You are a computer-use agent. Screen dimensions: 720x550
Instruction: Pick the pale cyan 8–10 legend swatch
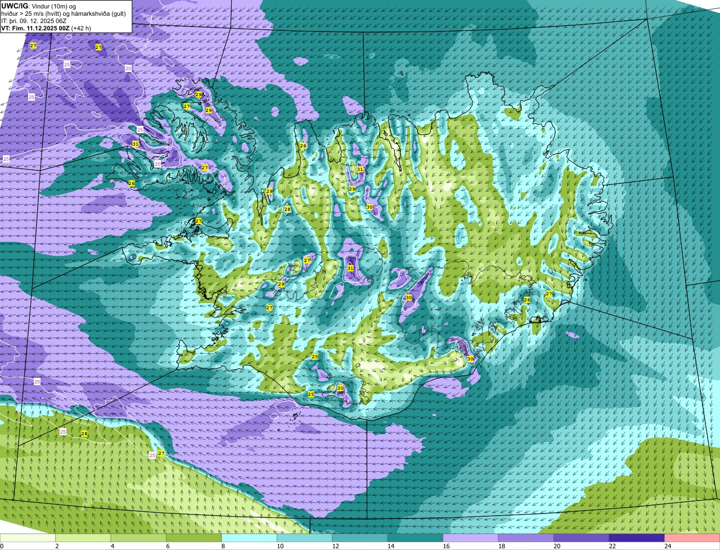(250, 538)
